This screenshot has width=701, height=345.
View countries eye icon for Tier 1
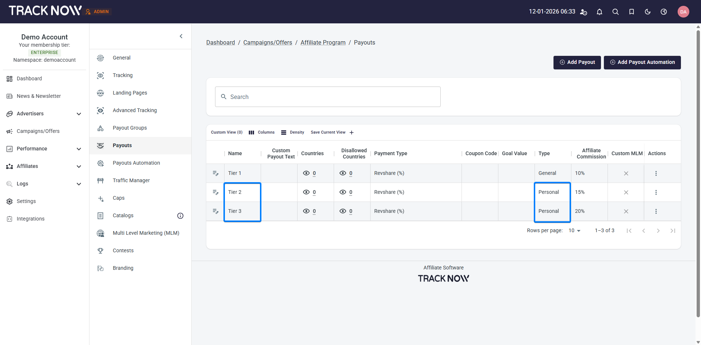pyautogui.click(x=306, y=173)
